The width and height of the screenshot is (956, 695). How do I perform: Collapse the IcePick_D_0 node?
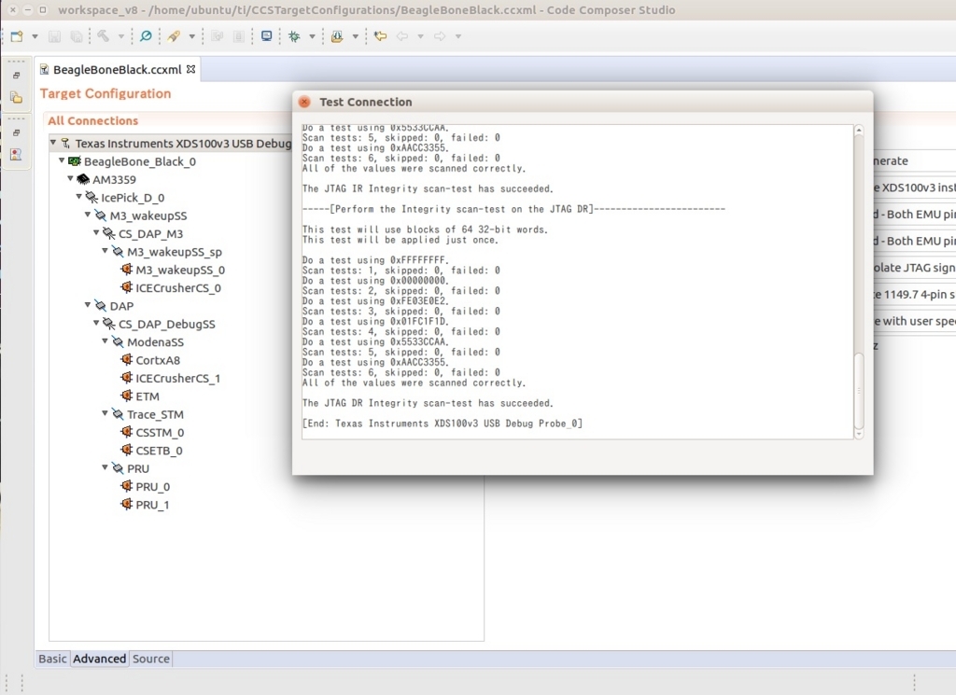click(79, 197)
